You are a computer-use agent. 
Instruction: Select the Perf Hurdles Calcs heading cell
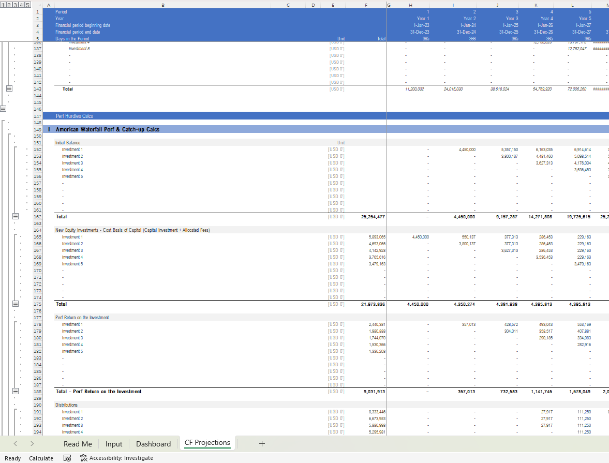(74, 116)
